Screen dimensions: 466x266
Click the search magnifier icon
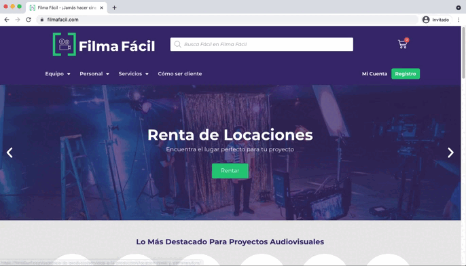pyautogui.click(x=178, y=44)
